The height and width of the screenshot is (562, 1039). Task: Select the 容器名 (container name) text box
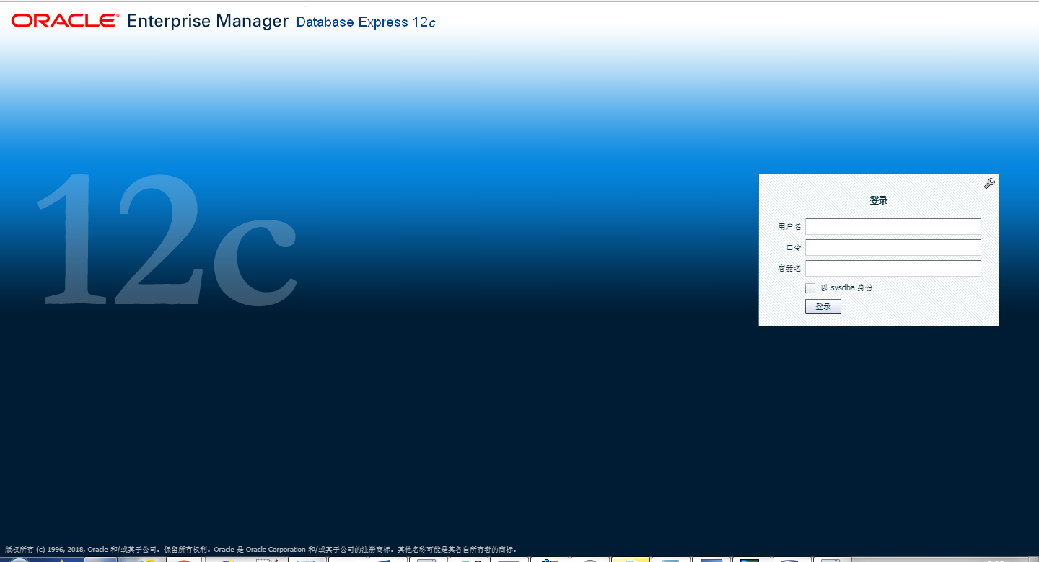pos(893,268)
